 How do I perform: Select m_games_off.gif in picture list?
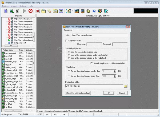tap(11, 76)
